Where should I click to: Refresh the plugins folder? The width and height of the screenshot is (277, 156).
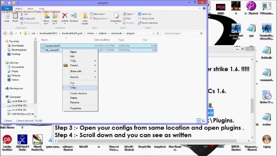158,33
